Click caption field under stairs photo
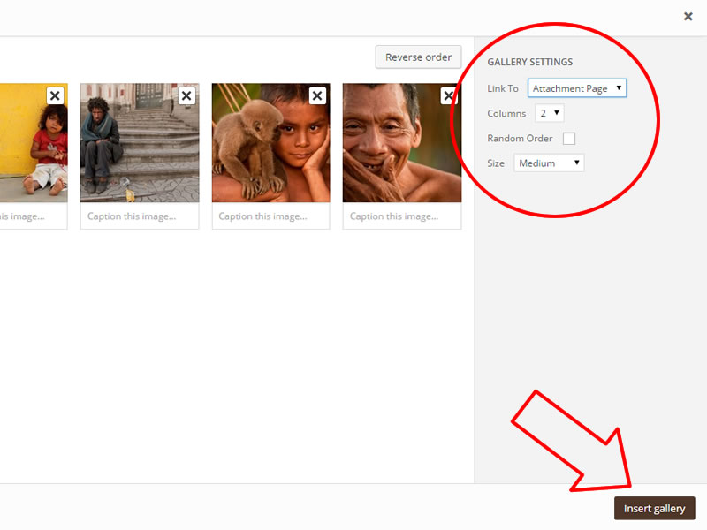 (140, 216)
